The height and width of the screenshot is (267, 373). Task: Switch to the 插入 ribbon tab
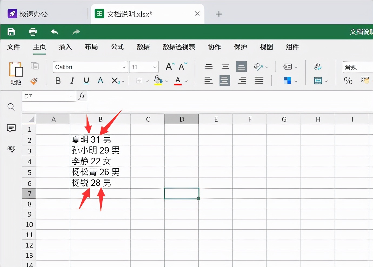(65, 47)
